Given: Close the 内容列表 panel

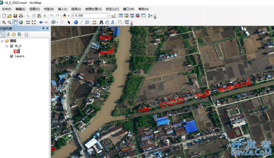Looking at the screenshot, I should tap(47, 28).
